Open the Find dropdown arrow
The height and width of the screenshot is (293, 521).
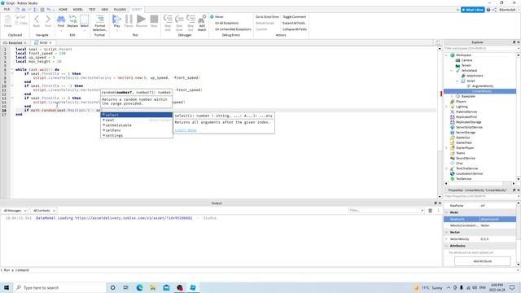click(x=61, y=30)
